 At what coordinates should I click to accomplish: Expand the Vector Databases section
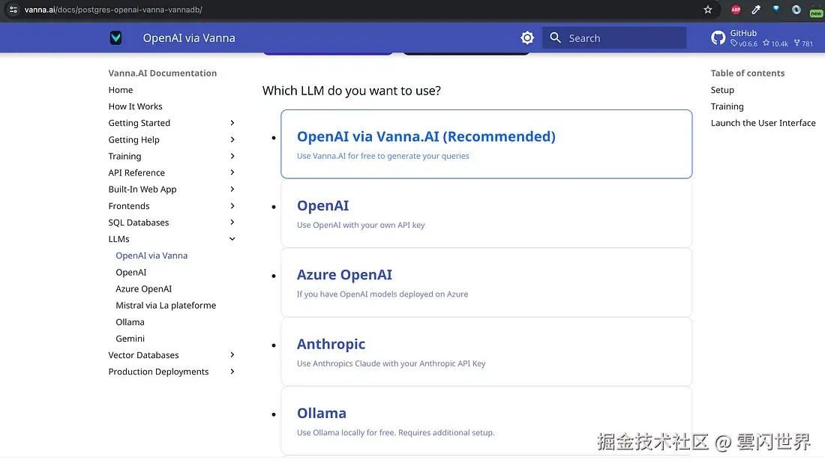click(232, 355)
